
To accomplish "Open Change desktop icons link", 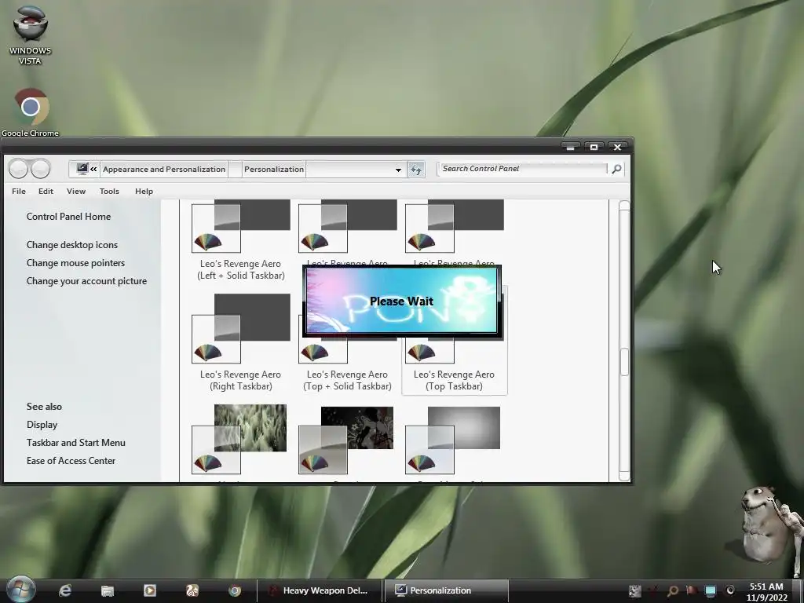I will click(72, 245).
